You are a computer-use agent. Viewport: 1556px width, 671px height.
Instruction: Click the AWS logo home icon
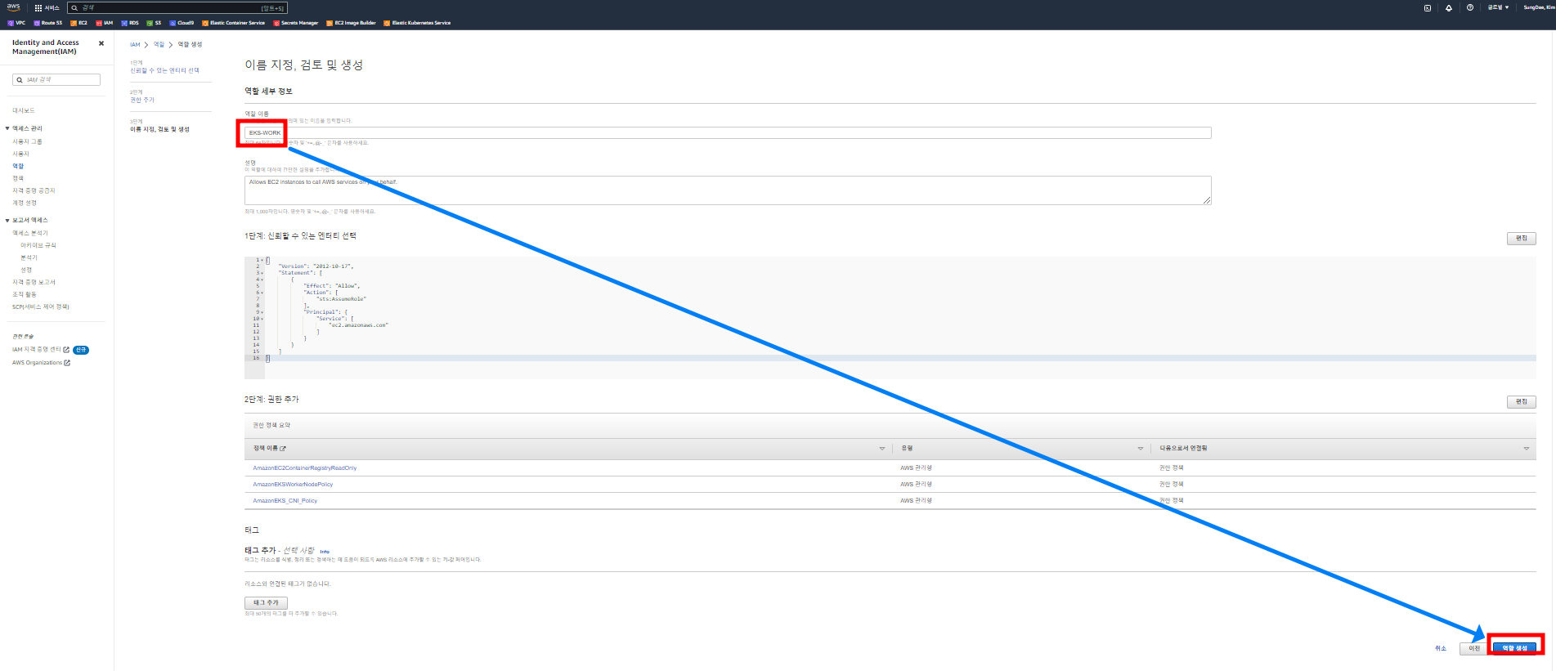click(x=13, y=7)
